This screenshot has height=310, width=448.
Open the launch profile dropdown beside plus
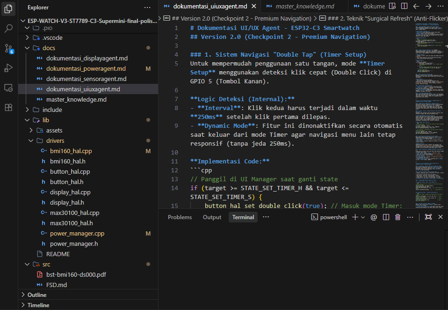pyautogui.click(x=363, y=217)
